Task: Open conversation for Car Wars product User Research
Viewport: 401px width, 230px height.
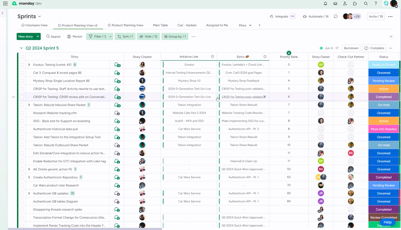Action: click(x=117, y=185)
